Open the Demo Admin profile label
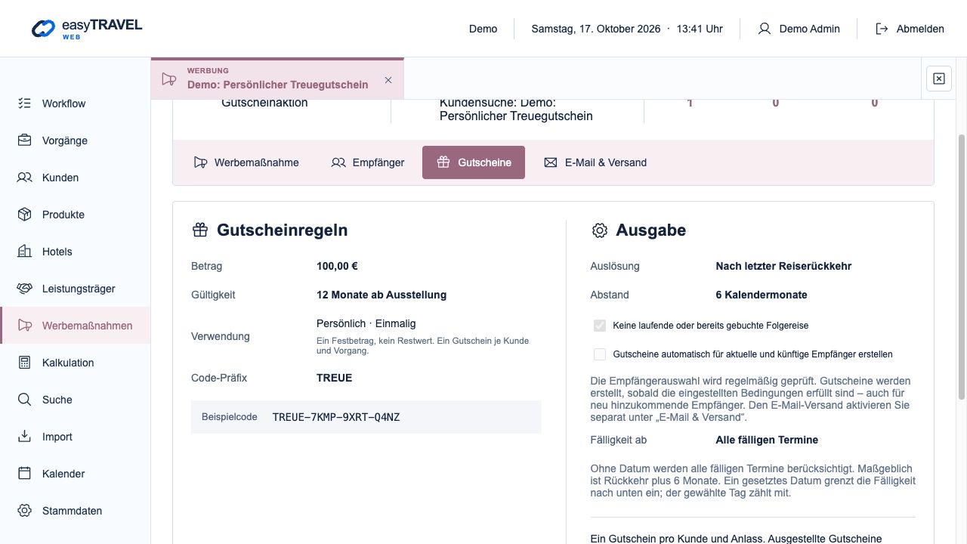 point(809,29)
